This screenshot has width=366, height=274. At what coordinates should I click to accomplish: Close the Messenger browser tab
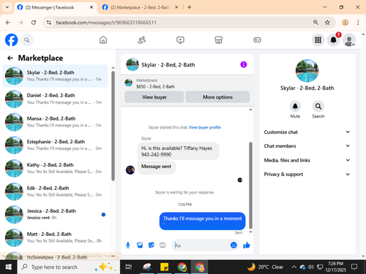click(91, 7)
